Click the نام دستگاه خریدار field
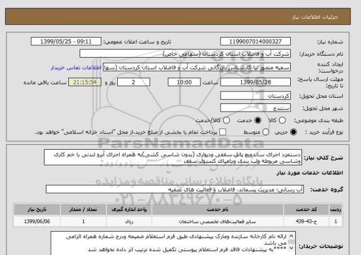 [185, 54]
